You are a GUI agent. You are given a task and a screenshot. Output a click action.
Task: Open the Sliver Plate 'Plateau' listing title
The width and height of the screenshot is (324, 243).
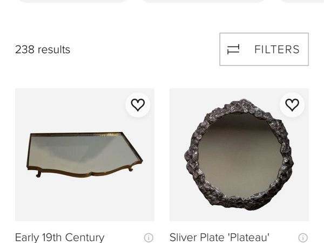pos(219,238)
